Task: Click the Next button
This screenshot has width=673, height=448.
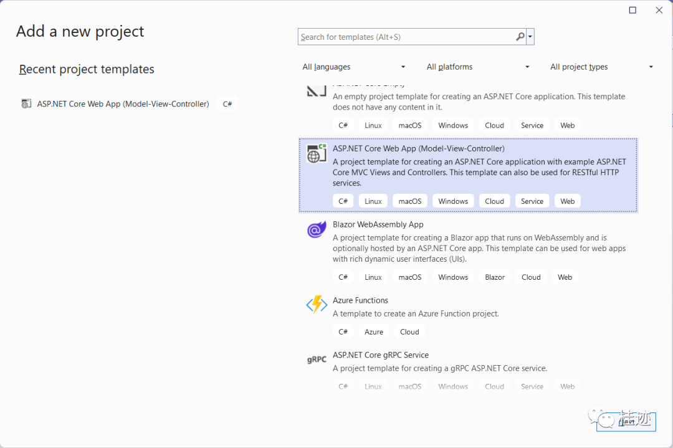Action: [626, 422]
